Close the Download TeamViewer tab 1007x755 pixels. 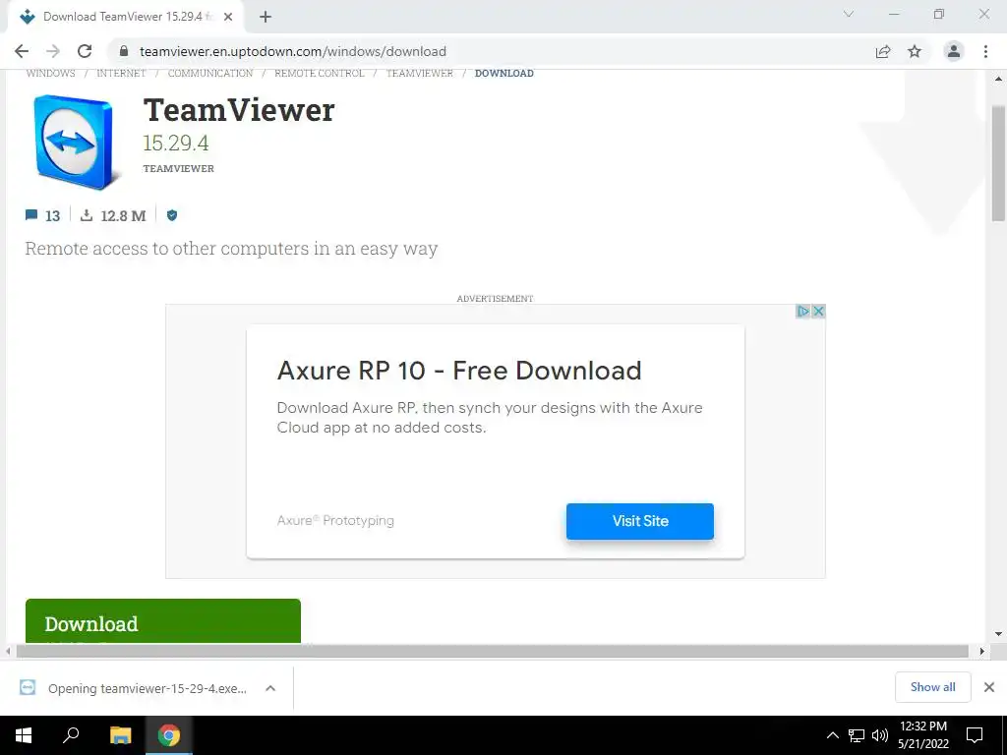[x=228, y=17]
